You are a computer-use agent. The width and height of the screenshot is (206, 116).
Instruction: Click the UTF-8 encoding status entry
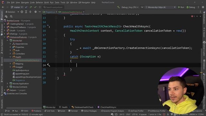click(135, 114)
